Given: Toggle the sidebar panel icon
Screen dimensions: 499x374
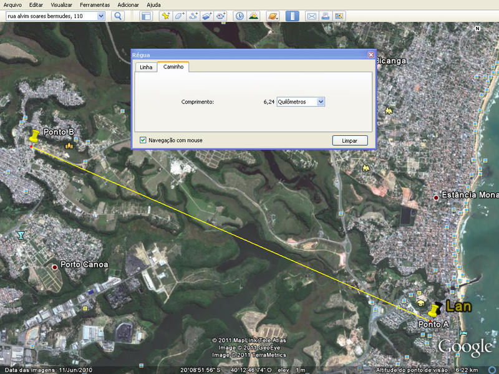Looking at the screenshot, I should [146, 16].
